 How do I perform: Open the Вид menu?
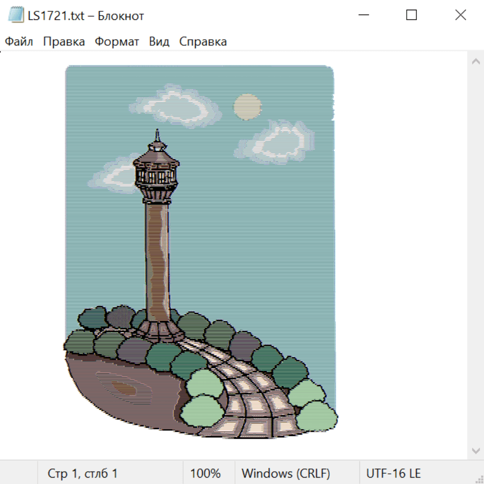click(159, 42)
